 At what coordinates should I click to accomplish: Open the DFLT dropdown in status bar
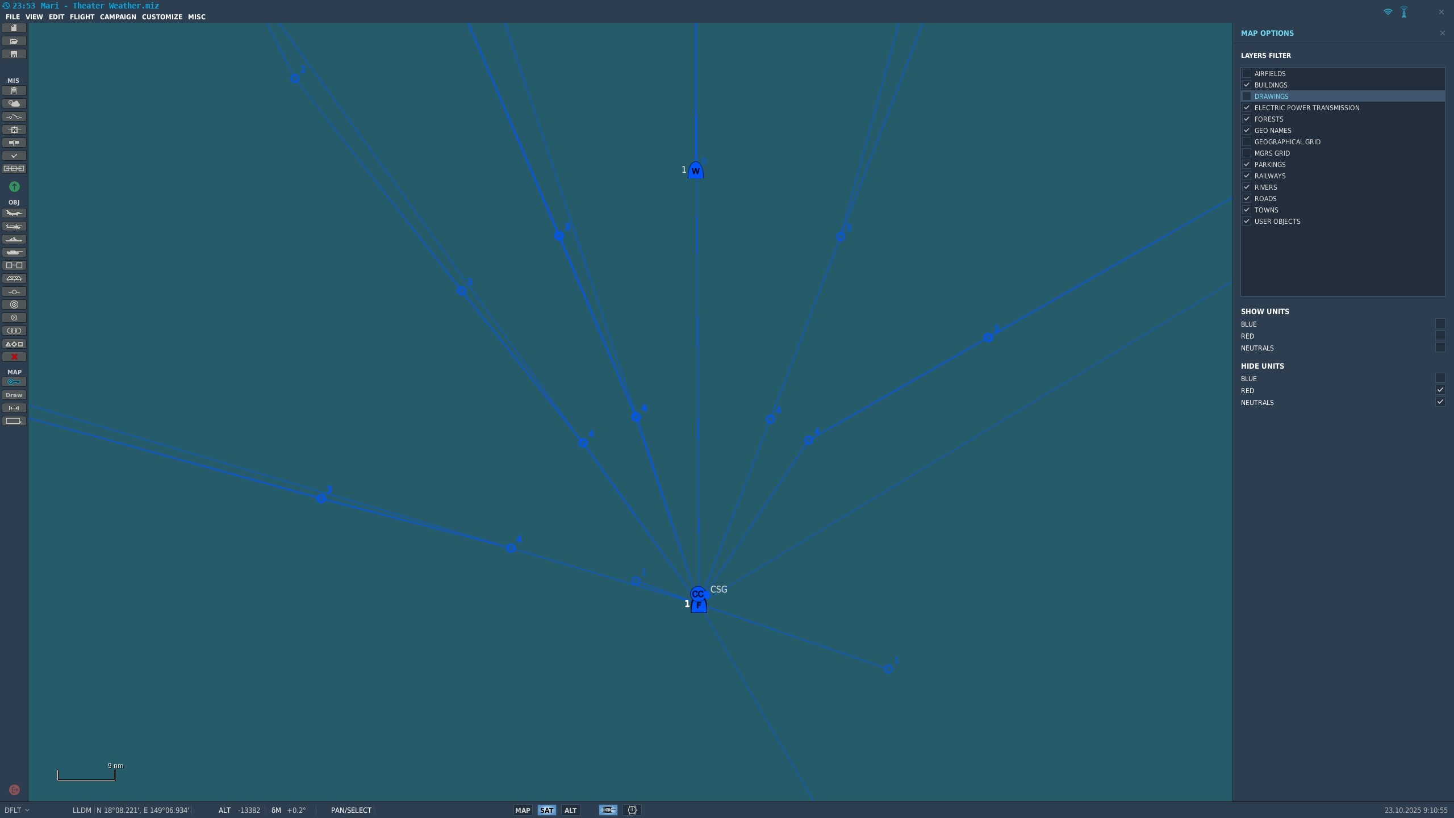(16, 810)
